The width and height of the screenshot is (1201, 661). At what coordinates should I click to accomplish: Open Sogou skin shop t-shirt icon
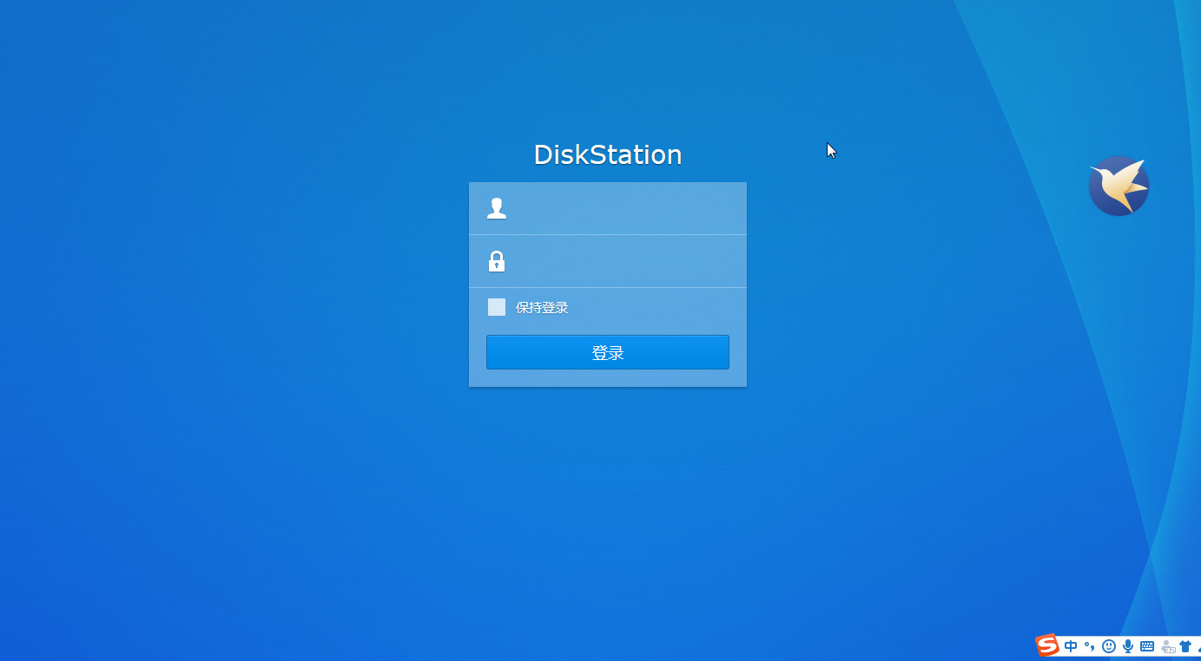tap(1185, 646)
